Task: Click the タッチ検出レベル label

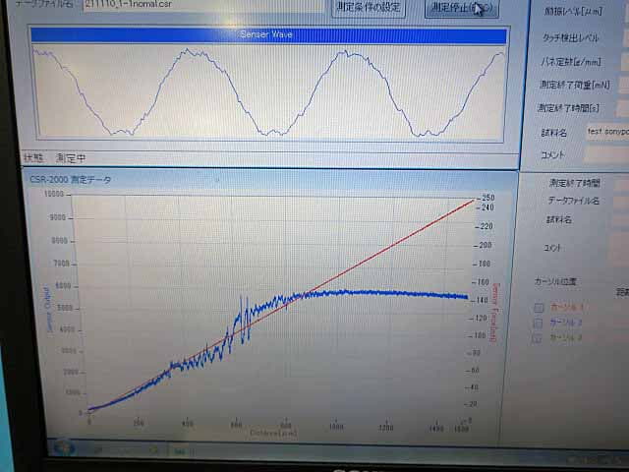Action: point(570,37)
